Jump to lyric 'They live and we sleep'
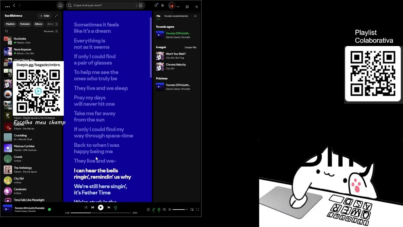403x227 pixels. point(101,88)
